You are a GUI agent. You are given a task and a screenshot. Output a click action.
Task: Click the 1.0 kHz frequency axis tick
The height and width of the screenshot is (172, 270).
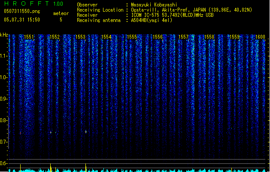pos(4,77)
